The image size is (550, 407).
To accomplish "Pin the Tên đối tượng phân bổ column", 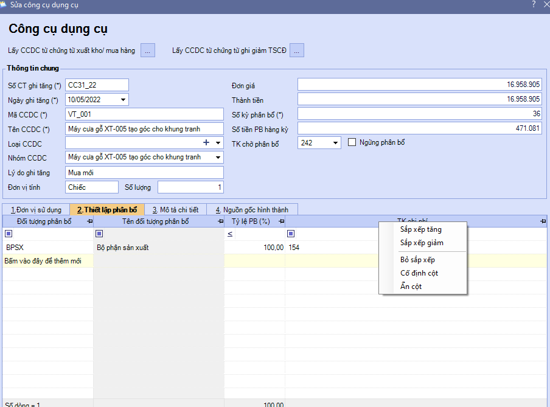I will pos(221,221).
